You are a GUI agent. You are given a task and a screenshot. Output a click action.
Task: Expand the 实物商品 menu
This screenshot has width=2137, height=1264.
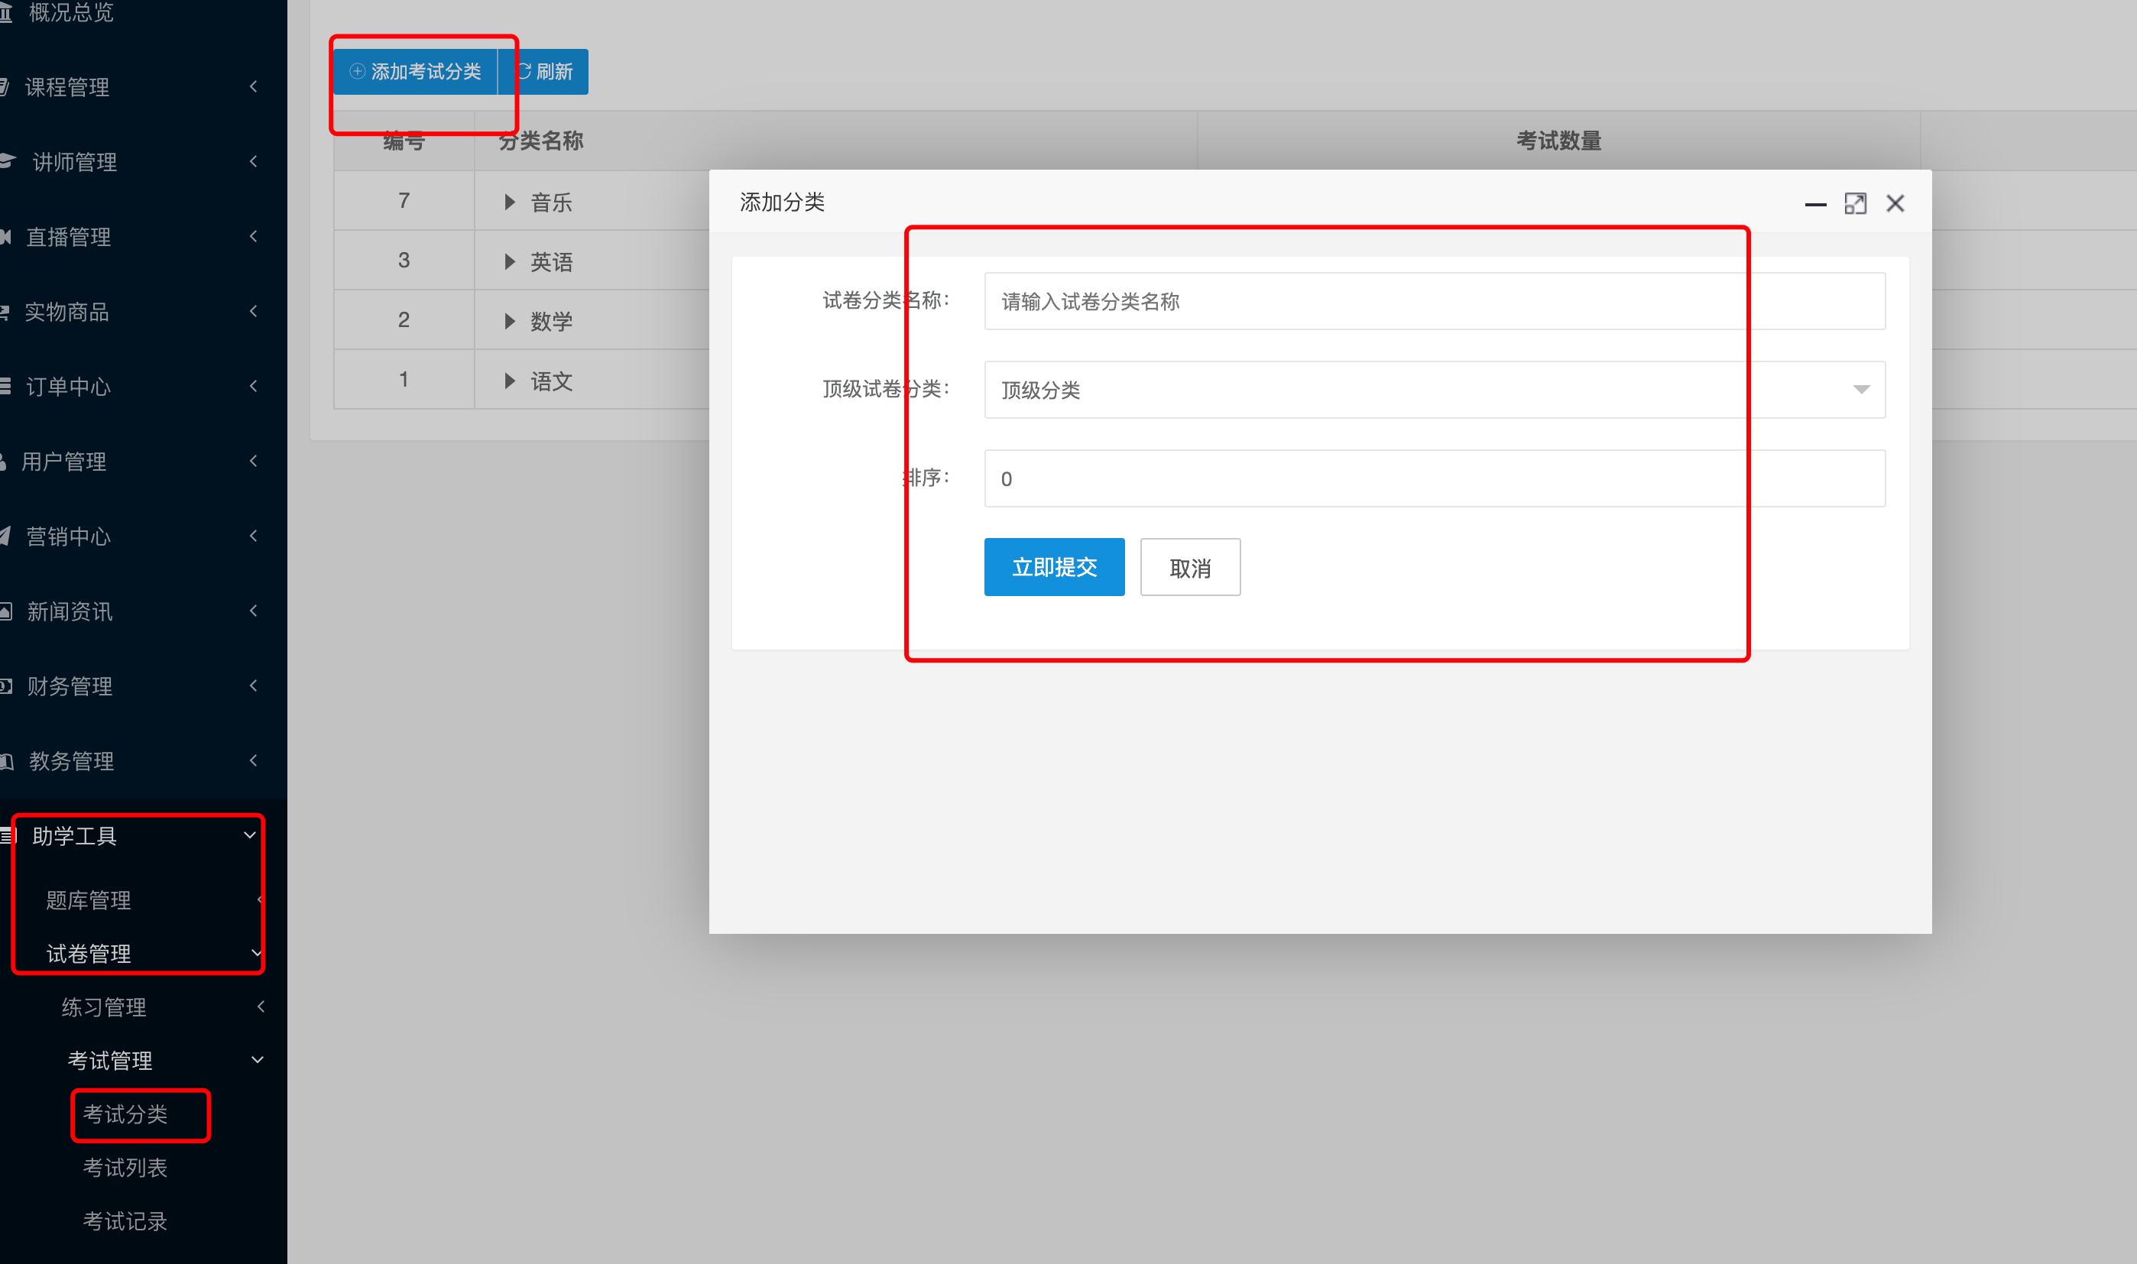pyautogui.click(x=143, y=312)
